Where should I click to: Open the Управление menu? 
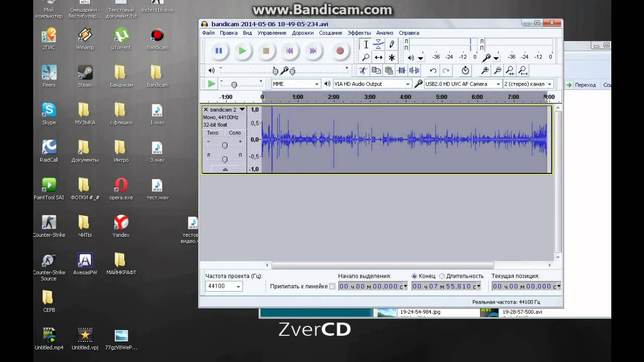(x=272, y=33)
